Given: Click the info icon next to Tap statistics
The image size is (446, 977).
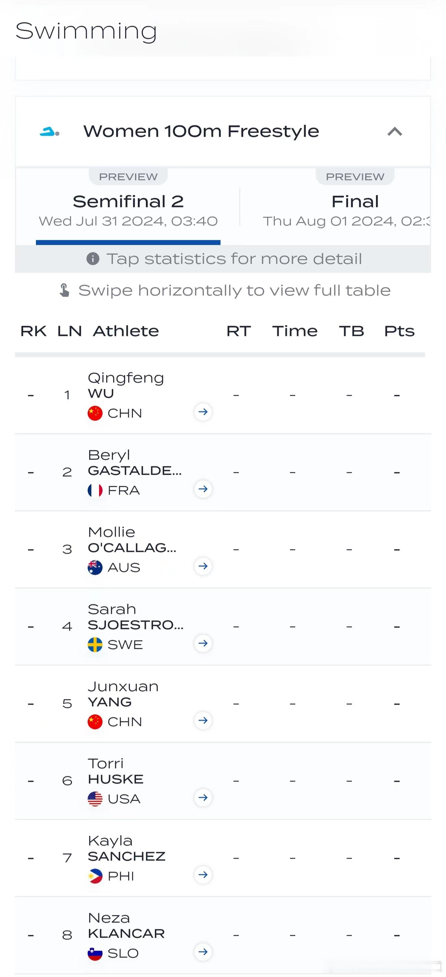Looking at the screenshot, I should (x=93, y=259).
